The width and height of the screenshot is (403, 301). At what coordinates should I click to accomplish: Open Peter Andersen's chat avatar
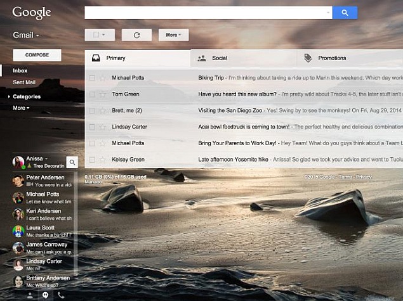pyautogui.click(x=18, y=181)
